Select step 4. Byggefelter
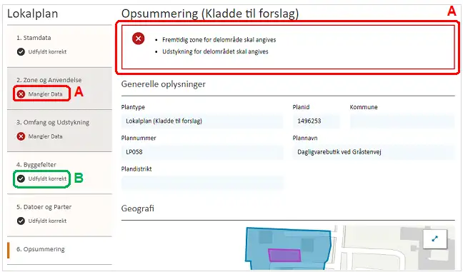This screenshot has height=272, width=463. 59,173
